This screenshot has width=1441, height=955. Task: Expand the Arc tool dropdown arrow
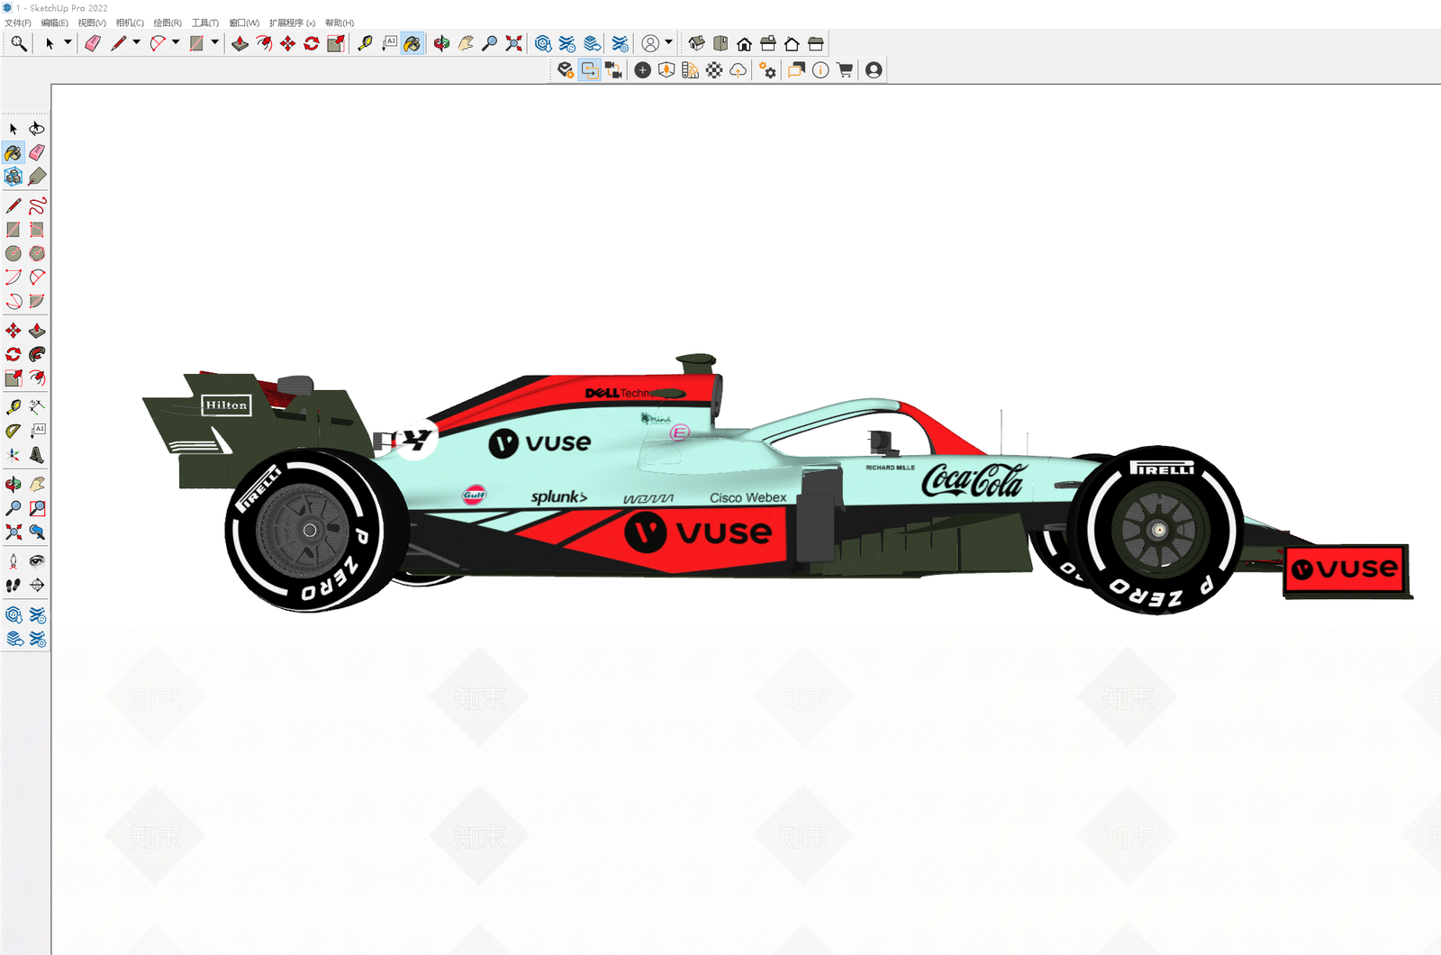point(176,42)
